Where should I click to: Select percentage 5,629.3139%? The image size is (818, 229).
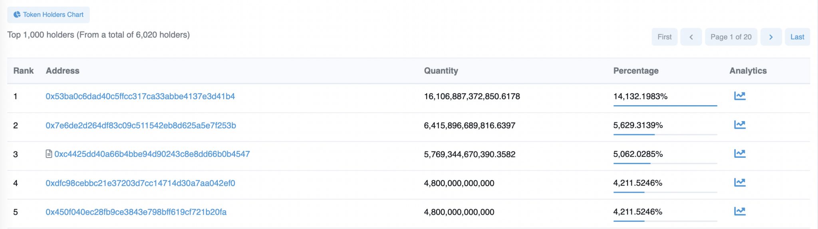638,125
